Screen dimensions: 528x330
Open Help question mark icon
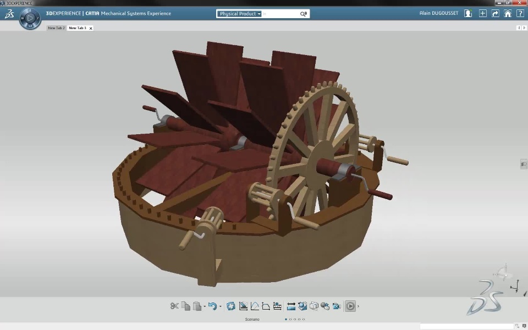pyautogui.click(x=520, y=13)
